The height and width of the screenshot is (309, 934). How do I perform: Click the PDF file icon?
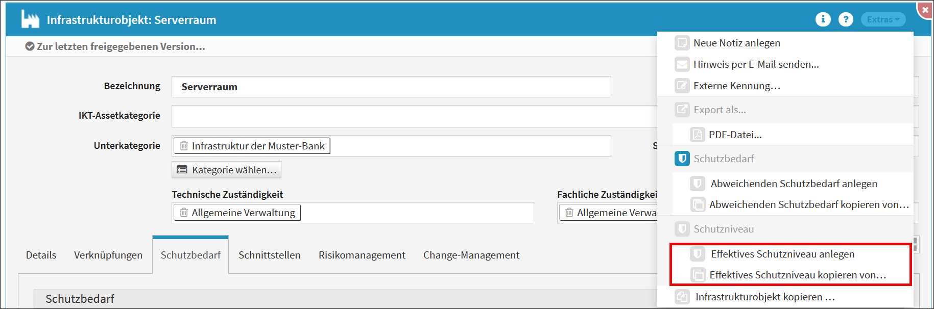tap(697, 135)
